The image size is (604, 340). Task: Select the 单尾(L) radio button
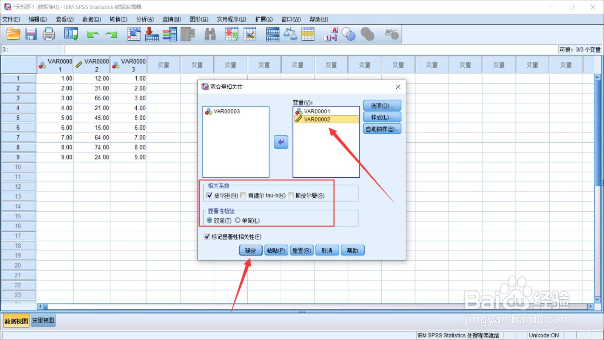[237, 220]
